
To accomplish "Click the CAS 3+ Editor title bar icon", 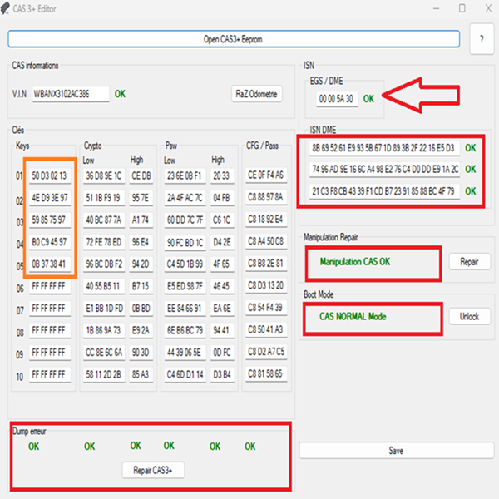I will [5, 8].
